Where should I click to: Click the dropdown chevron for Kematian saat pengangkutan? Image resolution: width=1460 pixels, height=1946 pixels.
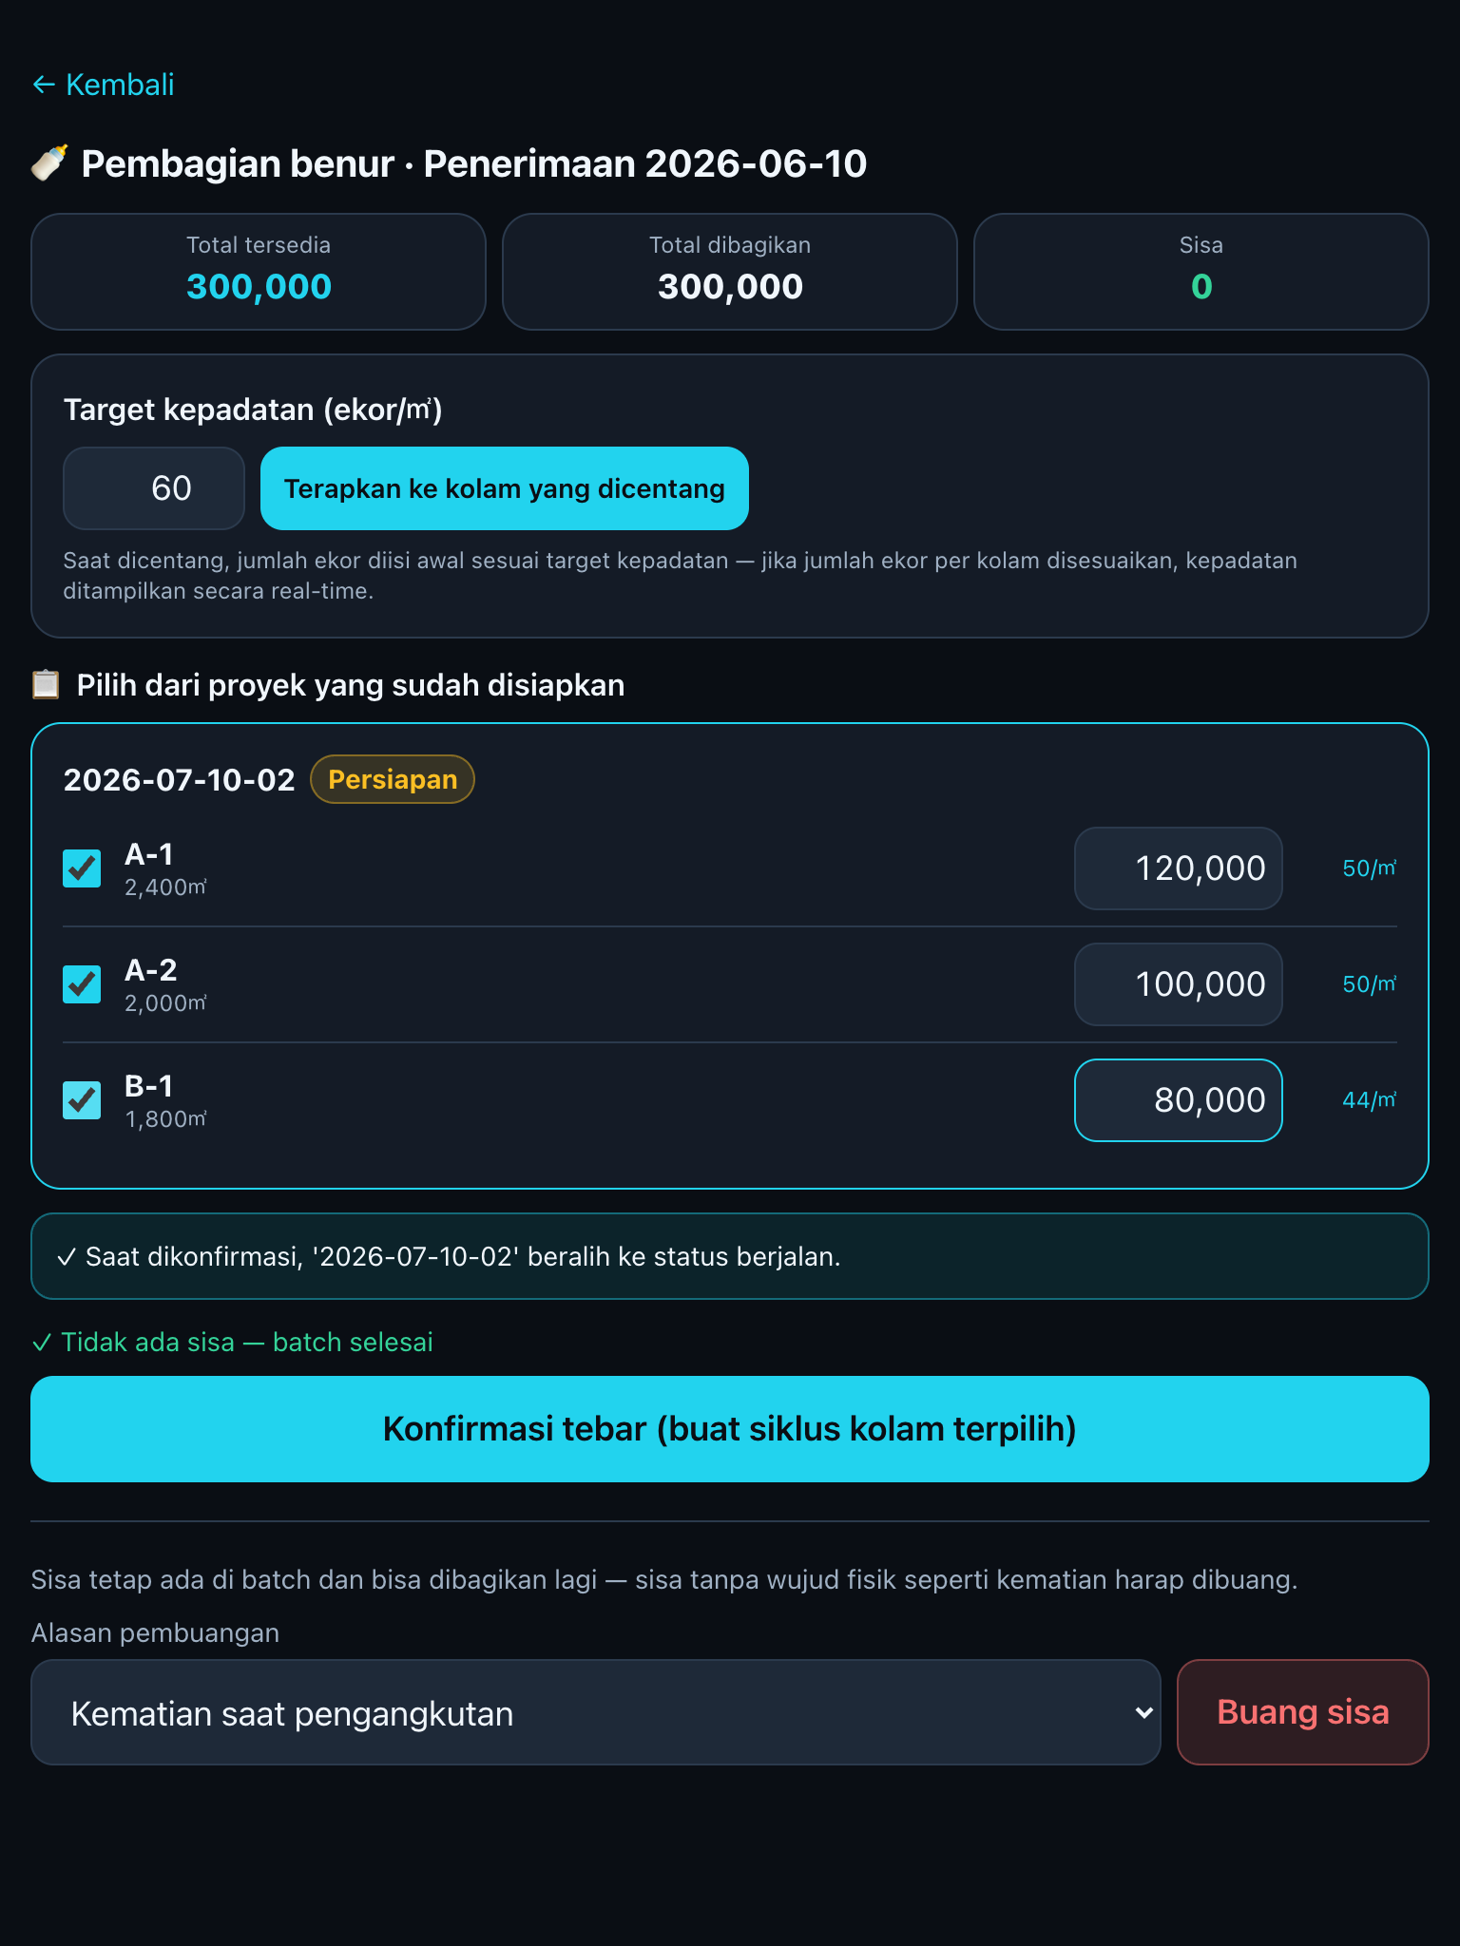1143,1713
